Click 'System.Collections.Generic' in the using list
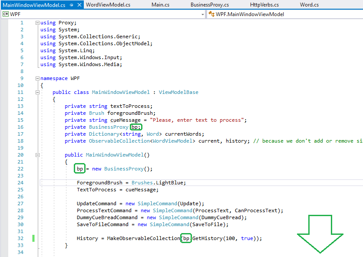Screen dimensions: 363x257 coord(98,37)
